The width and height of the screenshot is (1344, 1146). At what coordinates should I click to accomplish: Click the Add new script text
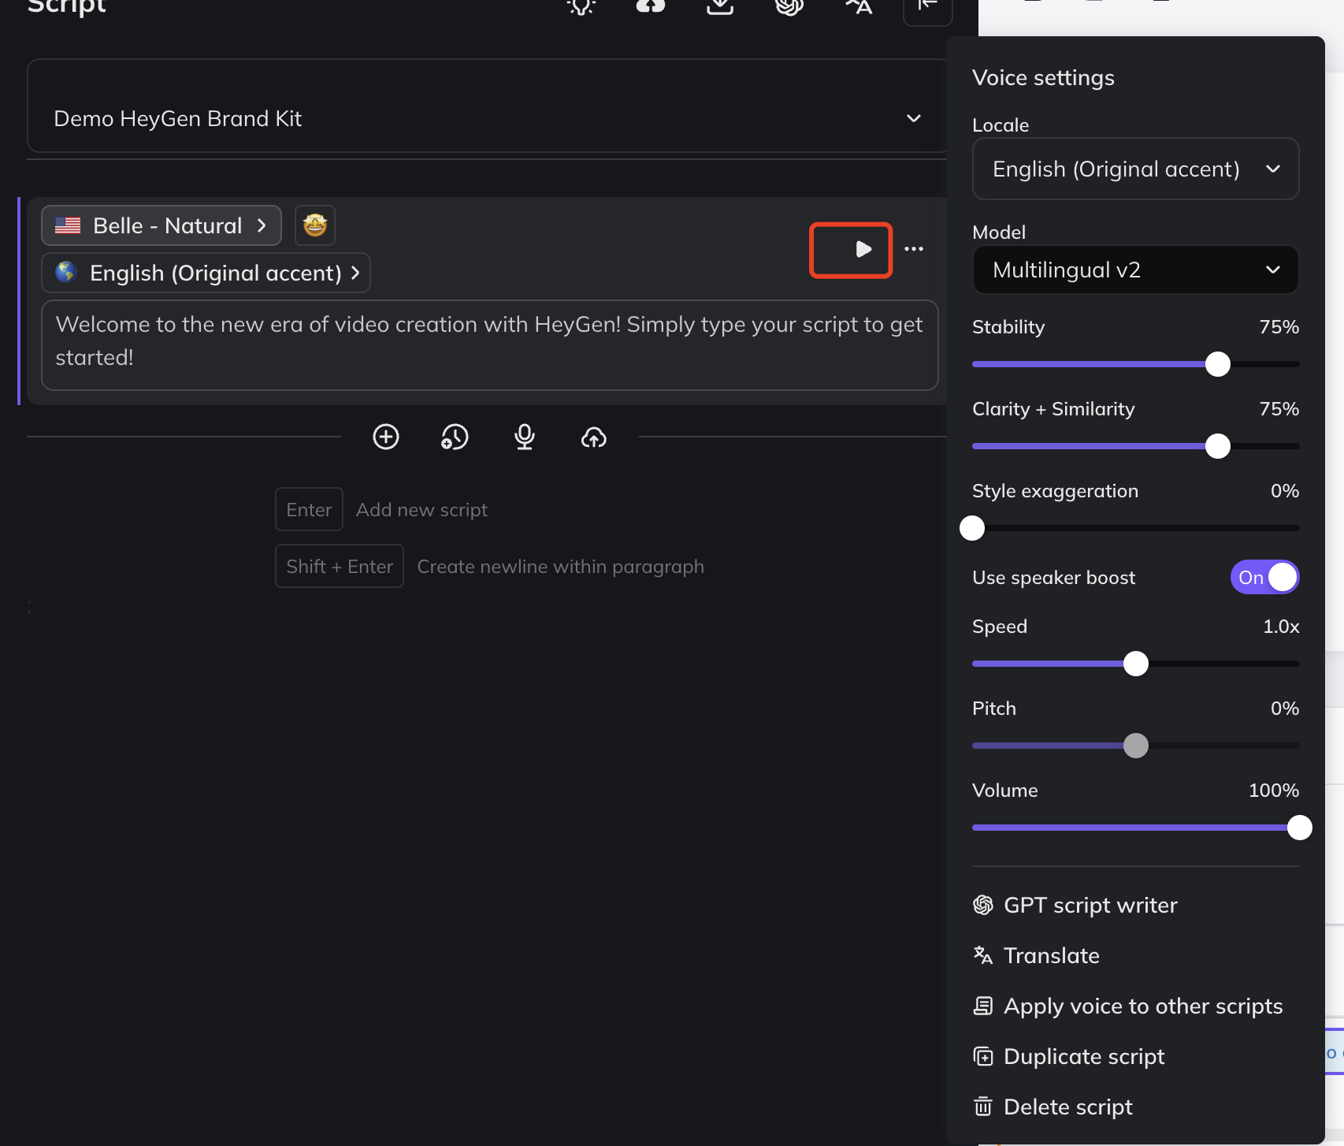click(421, 510)
